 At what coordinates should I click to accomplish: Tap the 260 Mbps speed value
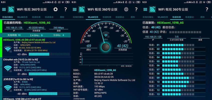(x=58, y=28)
